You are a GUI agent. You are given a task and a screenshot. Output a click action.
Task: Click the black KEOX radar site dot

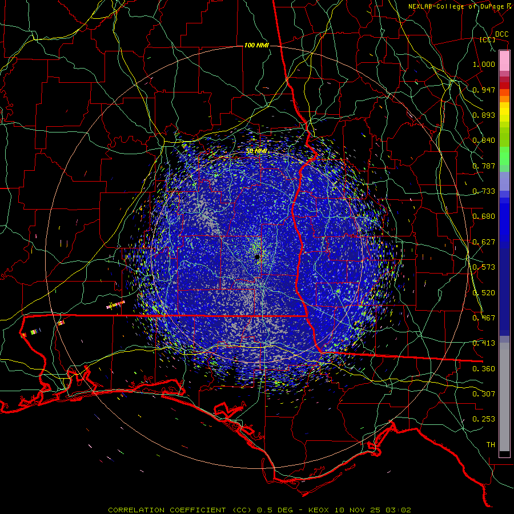258,257
